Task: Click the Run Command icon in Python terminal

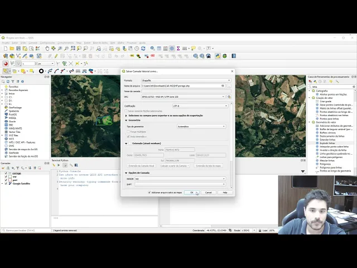Action: point(59,165)
